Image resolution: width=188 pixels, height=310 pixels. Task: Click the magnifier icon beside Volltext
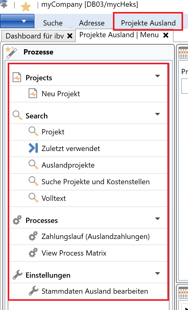pyautogui.click(x=33, y=198)
